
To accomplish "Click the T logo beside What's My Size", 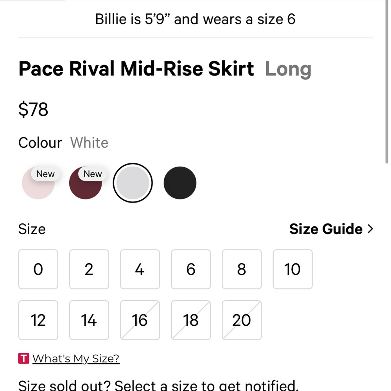I will coord(23,358).
